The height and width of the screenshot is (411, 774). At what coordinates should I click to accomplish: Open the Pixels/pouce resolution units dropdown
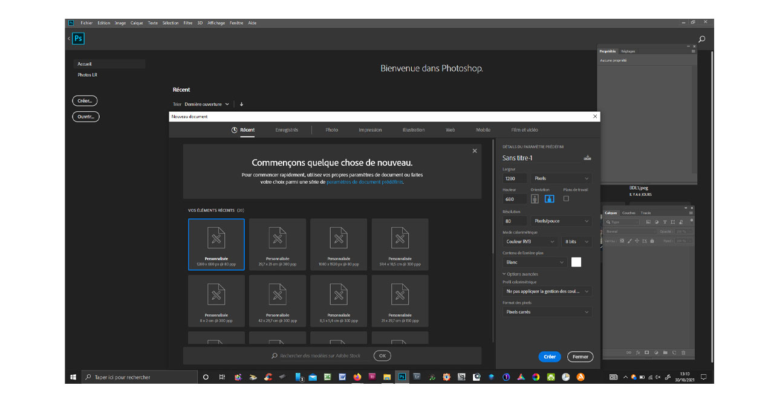coord(561,221)
